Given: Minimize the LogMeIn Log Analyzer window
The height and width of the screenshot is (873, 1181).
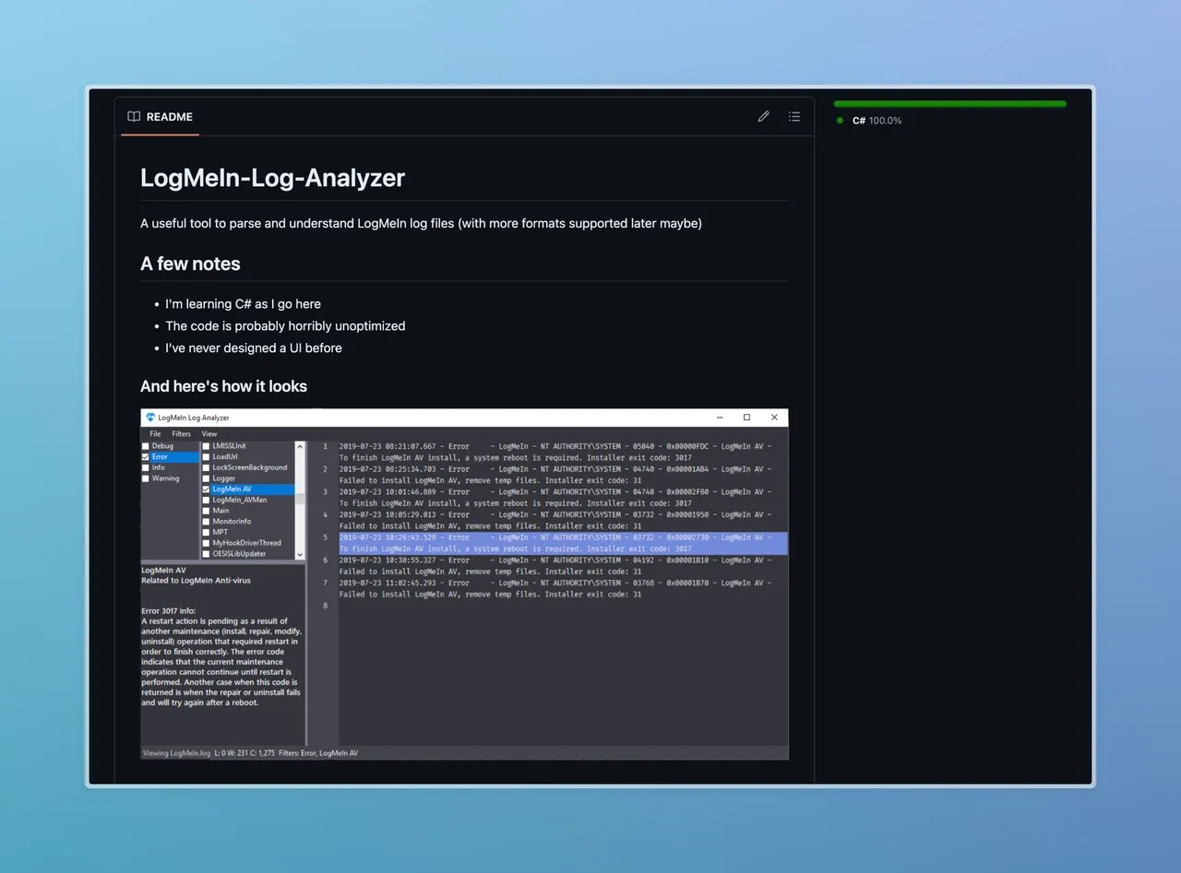Looking at the screenshot, I should click(x=720, y=418).
